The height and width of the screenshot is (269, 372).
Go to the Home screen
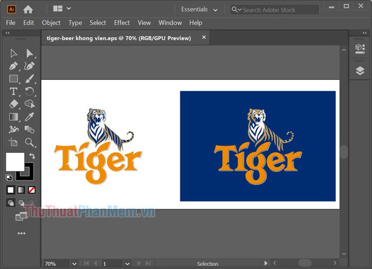(x=28, y=9)
